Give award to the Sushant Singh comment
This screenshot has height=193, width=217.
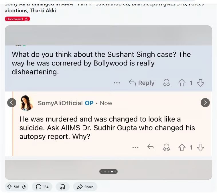[166, 83]
